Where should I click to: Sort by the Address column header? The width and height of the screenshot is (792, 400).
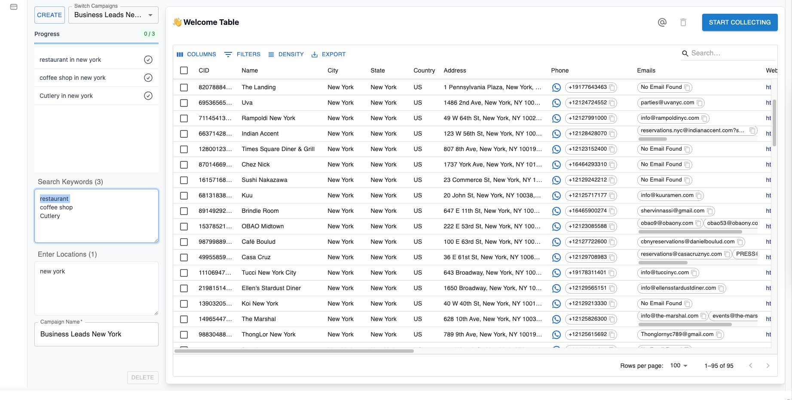[455, 70]
